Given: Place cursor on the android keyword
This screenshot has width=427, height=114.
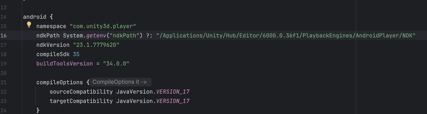Looking at the screenshot, I should [x=34, y=17].
